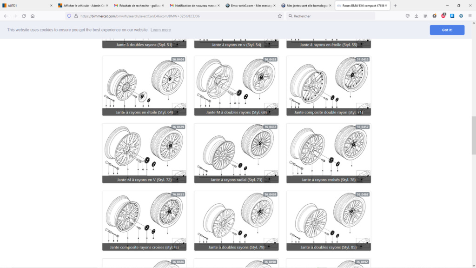Open Jante composite rayons croises styl.78
Screen dimensions: 476x268
144,221
